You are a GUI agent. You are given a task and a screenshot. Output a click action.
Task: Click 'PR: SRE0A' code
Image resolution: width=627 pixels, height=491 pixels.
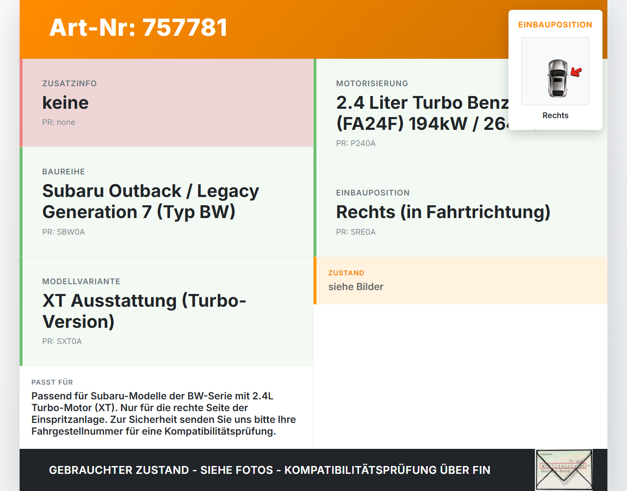tap(356, 232)
